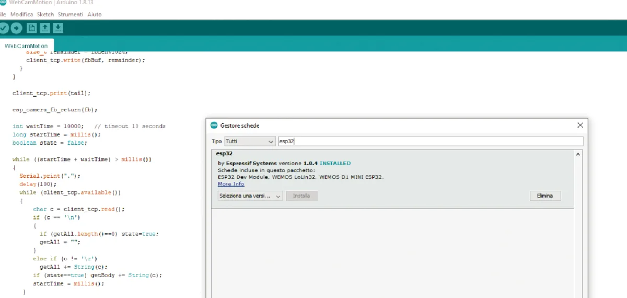Image resolution: width=627 pixels, height=298 pixels.
Task: Click the scroll up arrow in board list
Action: click(x=578, y=154)
